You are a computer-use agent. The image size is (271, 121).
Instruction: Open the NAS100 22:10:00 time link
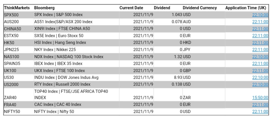pyautogui.click(x=260, y=57)
